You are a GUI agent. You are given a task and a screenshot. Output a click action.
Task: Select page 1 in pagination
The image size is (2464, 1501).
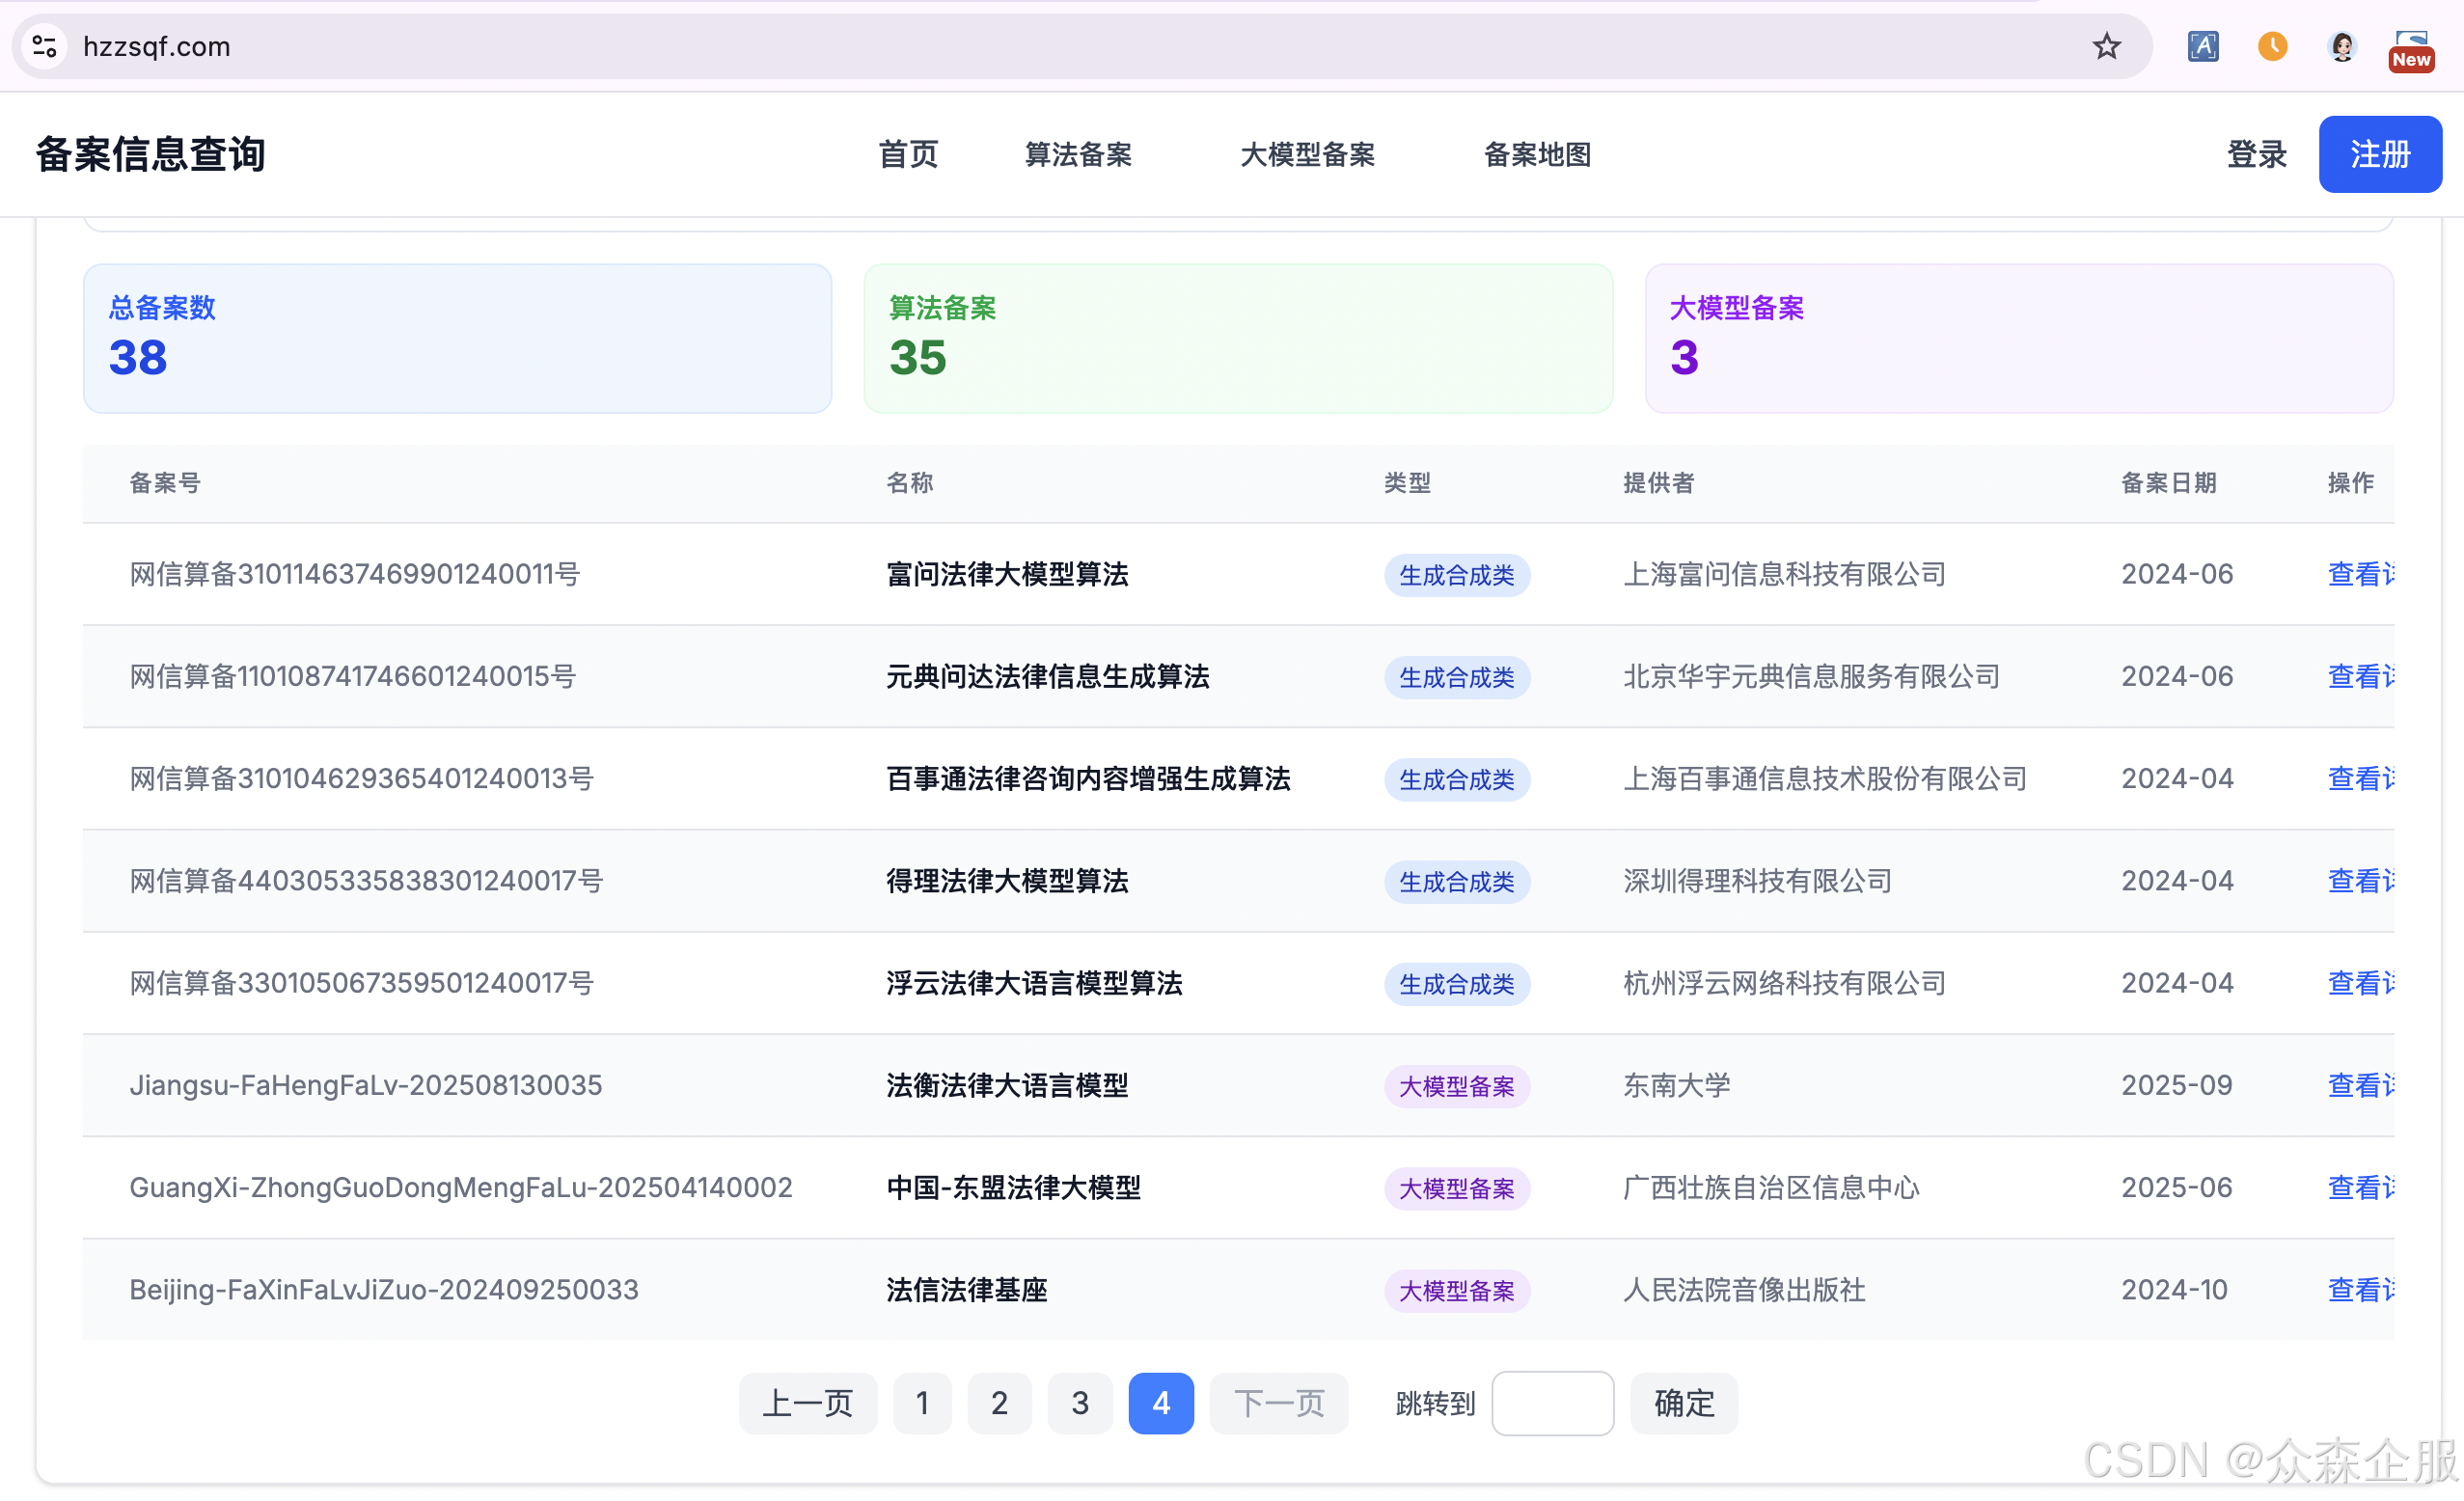click(x=922, y=1403)
